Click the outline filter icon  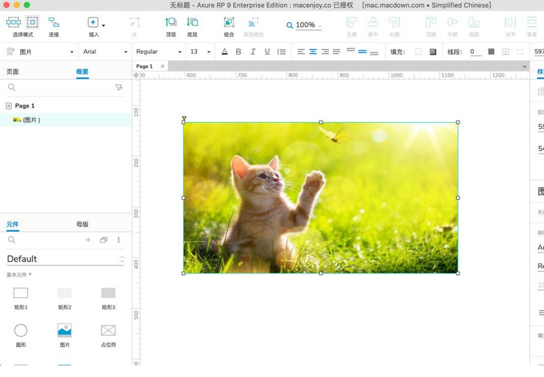[118, 88]
